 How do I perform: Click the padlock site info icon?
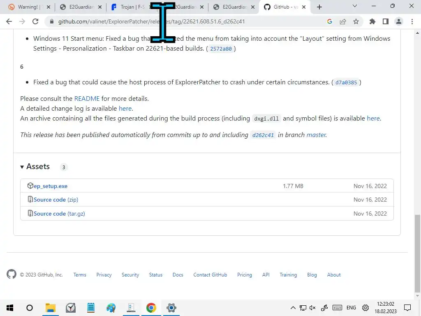pyautogui.click(x=51, y=21)
